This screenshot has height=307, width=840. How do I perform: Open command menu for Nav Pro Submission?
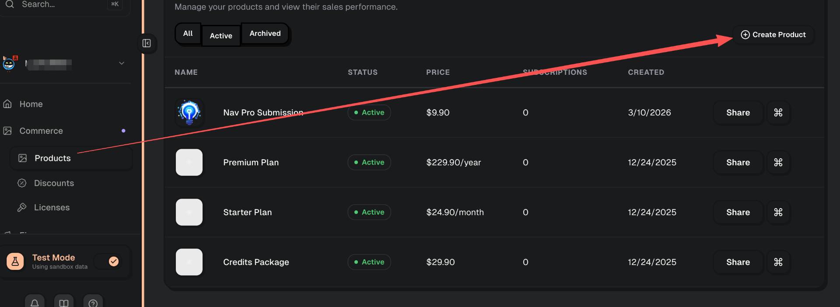point(778,113)
